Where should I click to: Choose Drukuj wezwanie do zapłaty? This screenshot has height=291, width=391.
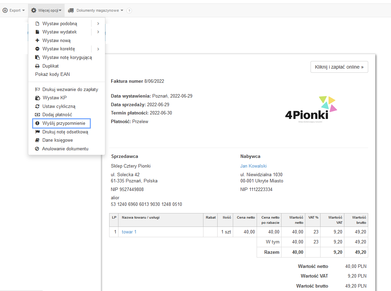pyautogui.click(x=67, y=89)
